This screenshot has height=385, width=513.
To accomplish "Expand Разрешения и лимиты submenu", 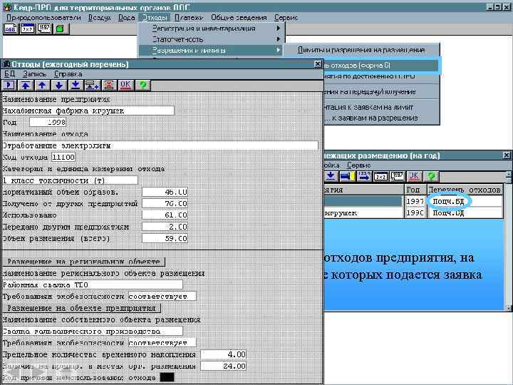I will 211,50.
